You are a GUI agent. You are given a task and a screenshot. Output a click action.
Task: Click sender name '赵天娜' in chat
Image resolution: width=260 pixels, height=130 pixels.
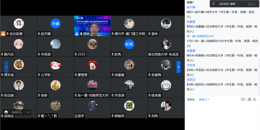191,7
